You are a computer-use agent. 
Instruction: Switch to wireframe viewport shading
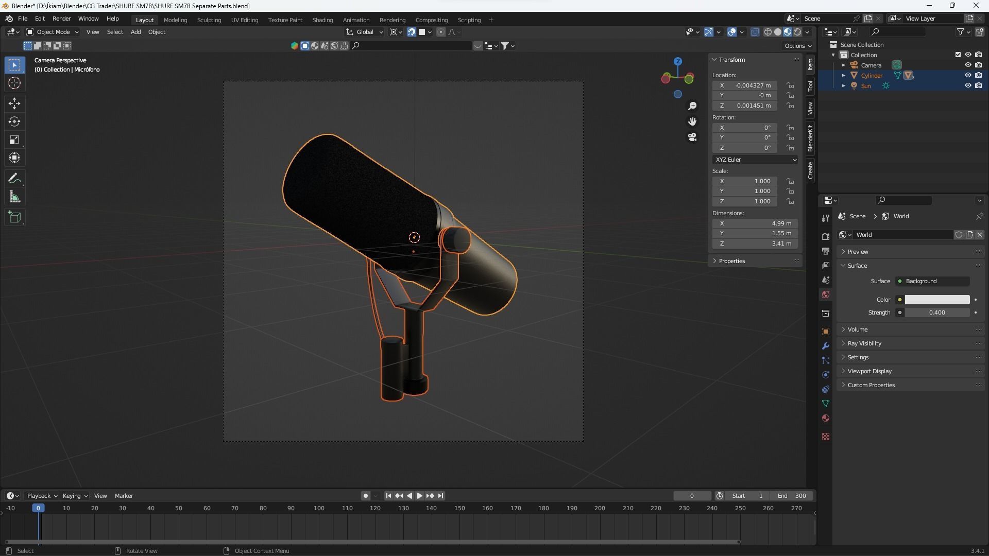click(768, 32)
